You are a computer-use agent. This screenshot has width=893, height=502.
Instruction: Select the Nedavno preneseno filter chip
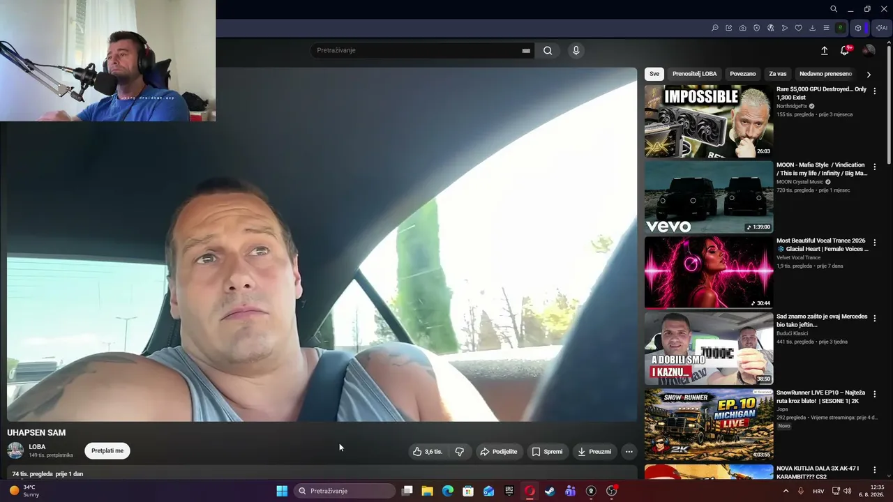tap(825, 74)
